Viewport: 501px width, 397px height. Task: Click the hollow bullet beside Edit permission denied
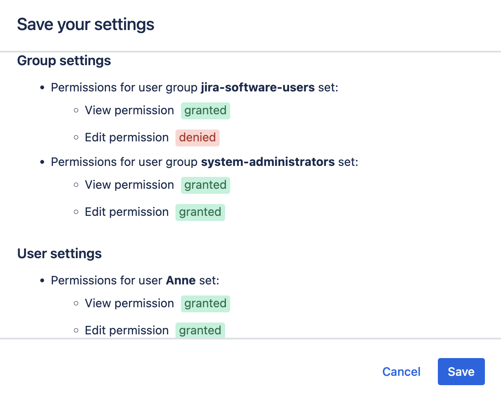coord(76,137)
